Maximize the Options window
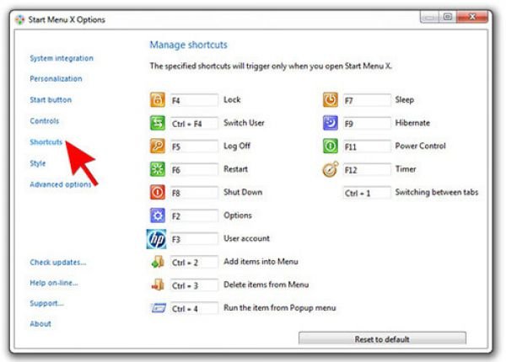This screenshot has height=362, width=506. pyautogui.click(x=448, y=17)
